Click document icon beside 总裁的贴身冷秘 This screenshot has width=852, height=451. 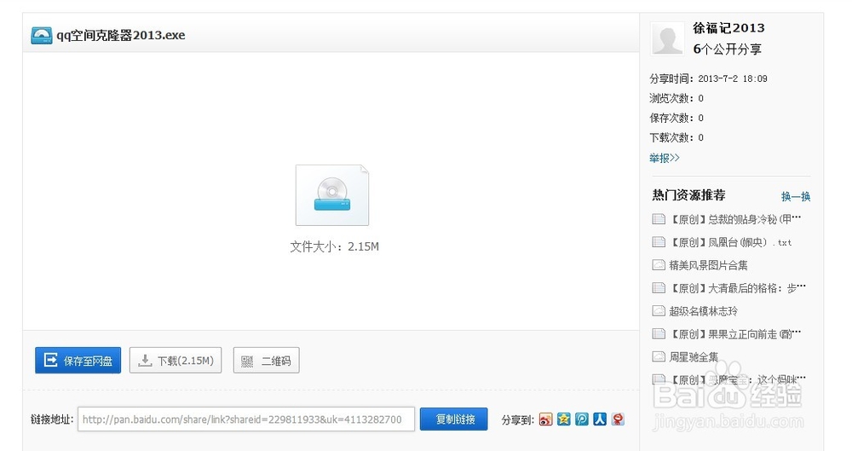(659, 219)
